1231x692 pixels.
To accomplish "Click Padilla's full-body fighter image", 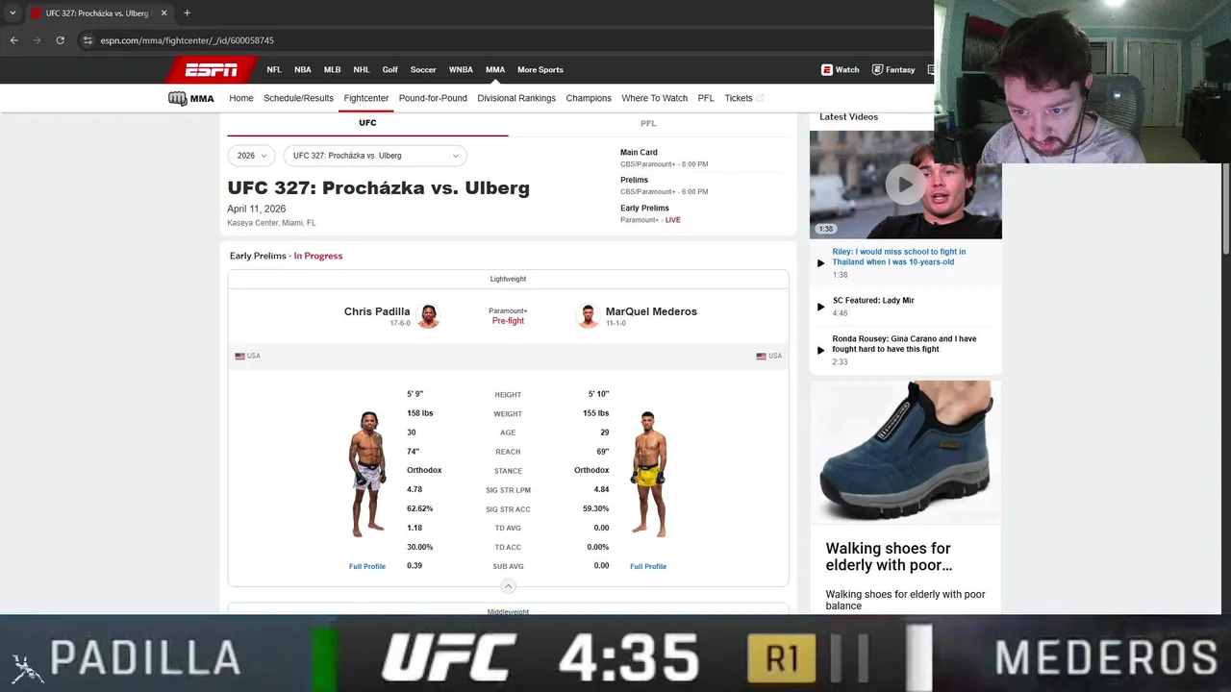I will (367, 474).
